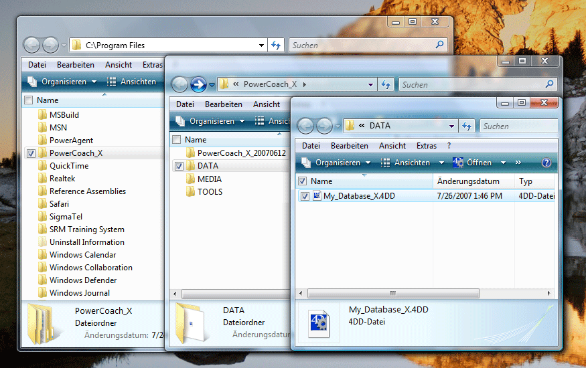Open Datei menu in Program Files window
The image size is (586, 368).
coord(37,65)
